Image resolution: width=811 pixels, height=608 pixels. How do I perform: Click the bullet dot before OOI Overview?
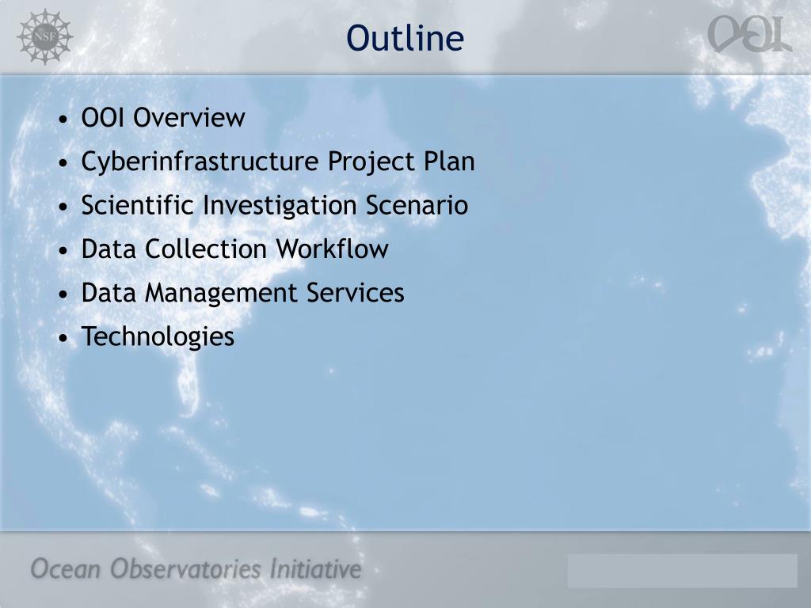pos(63,120)
